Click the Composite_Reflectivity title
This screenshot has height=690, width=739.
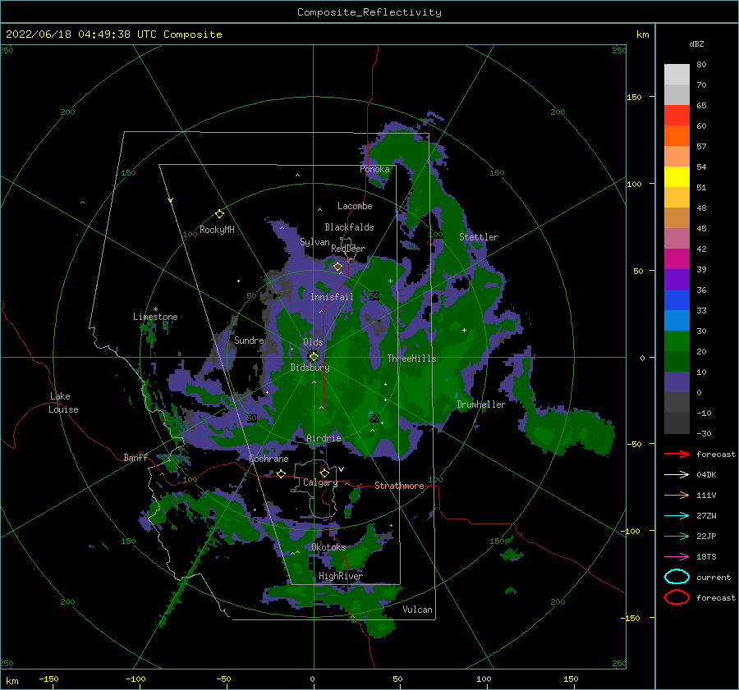point(369,12)
